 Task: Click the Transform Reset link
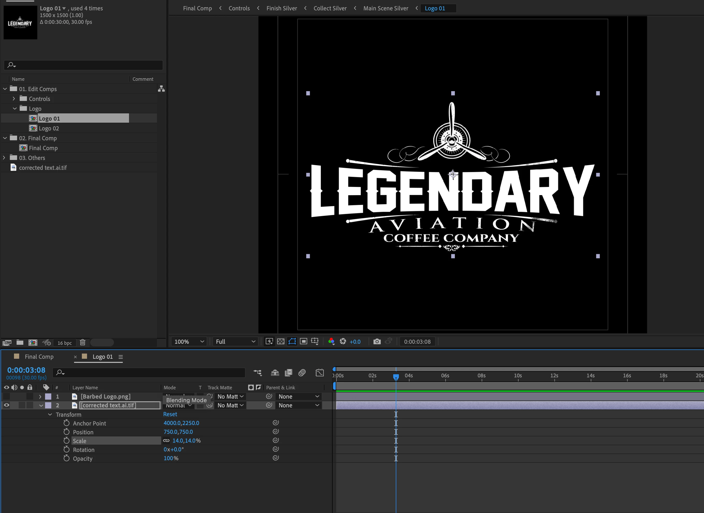(x=170, y=414)
